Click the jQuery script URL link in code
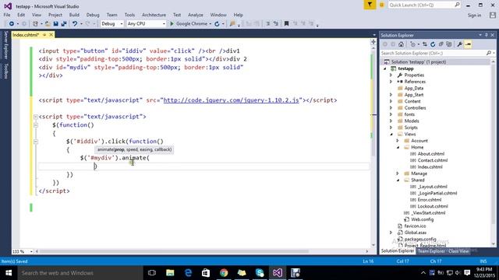The height and width of the screenshot is (280, 499). (x=231, y=100)
